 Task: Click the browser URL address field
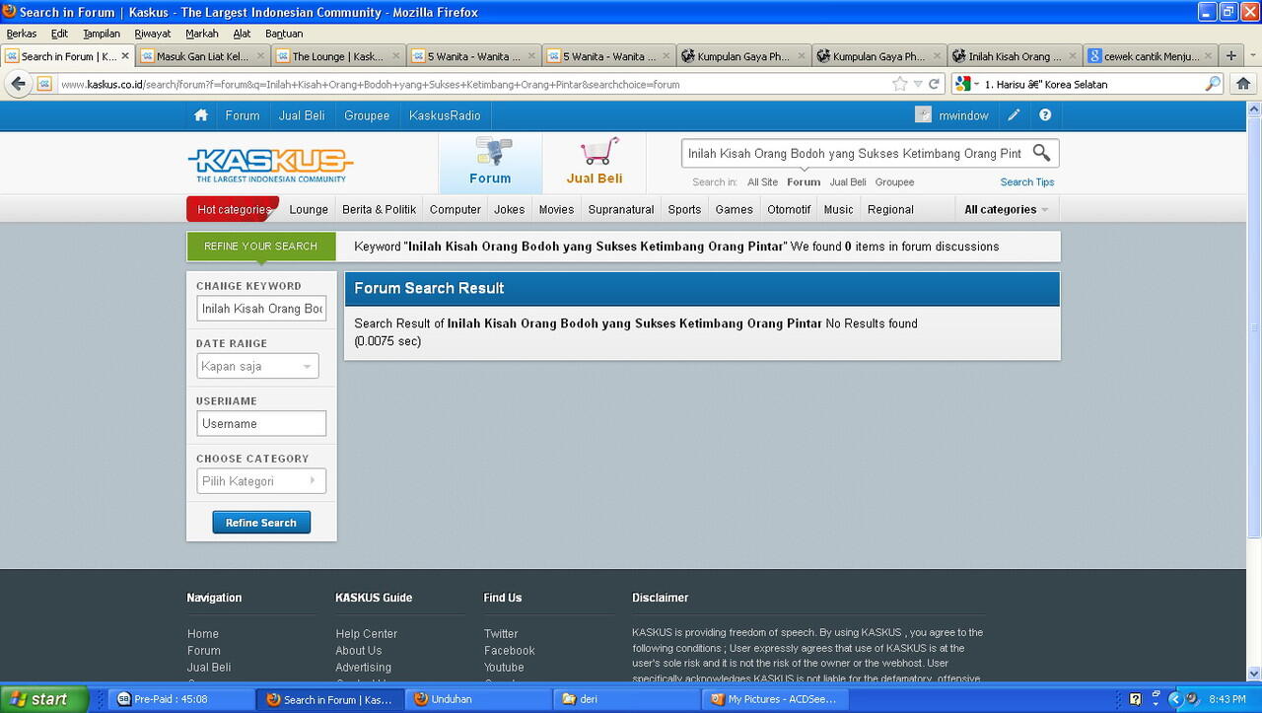(x=473, y=84)
